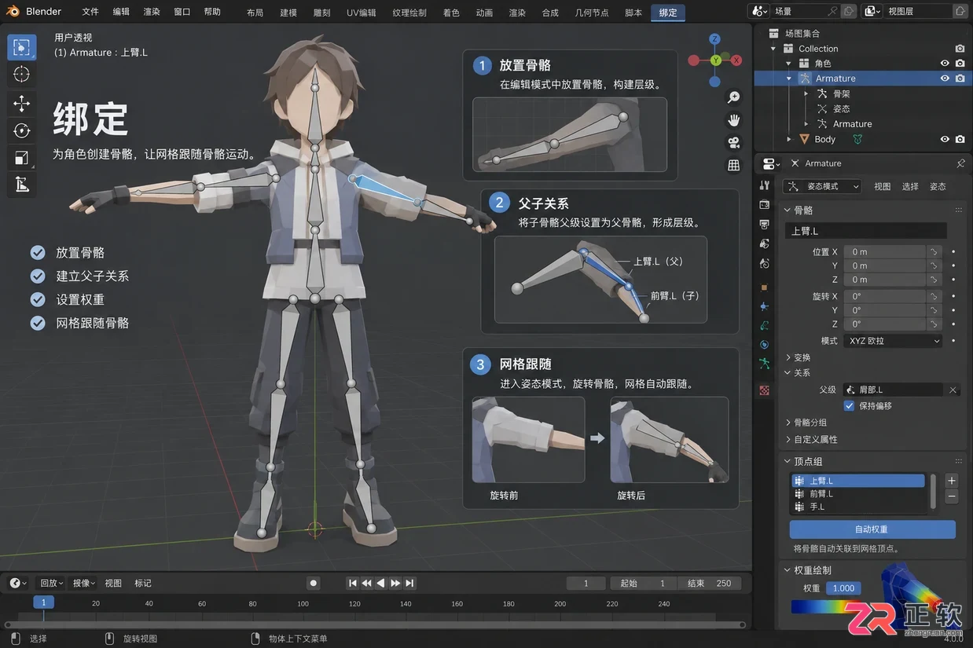Open the 编辑 menu
The image size is (973, 648).
tap(121, 12)
